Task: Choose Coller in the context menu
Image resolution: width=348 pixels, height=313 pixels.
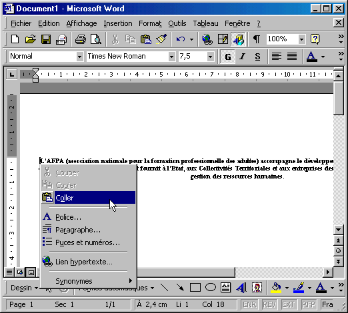Action: pos(89,198)
